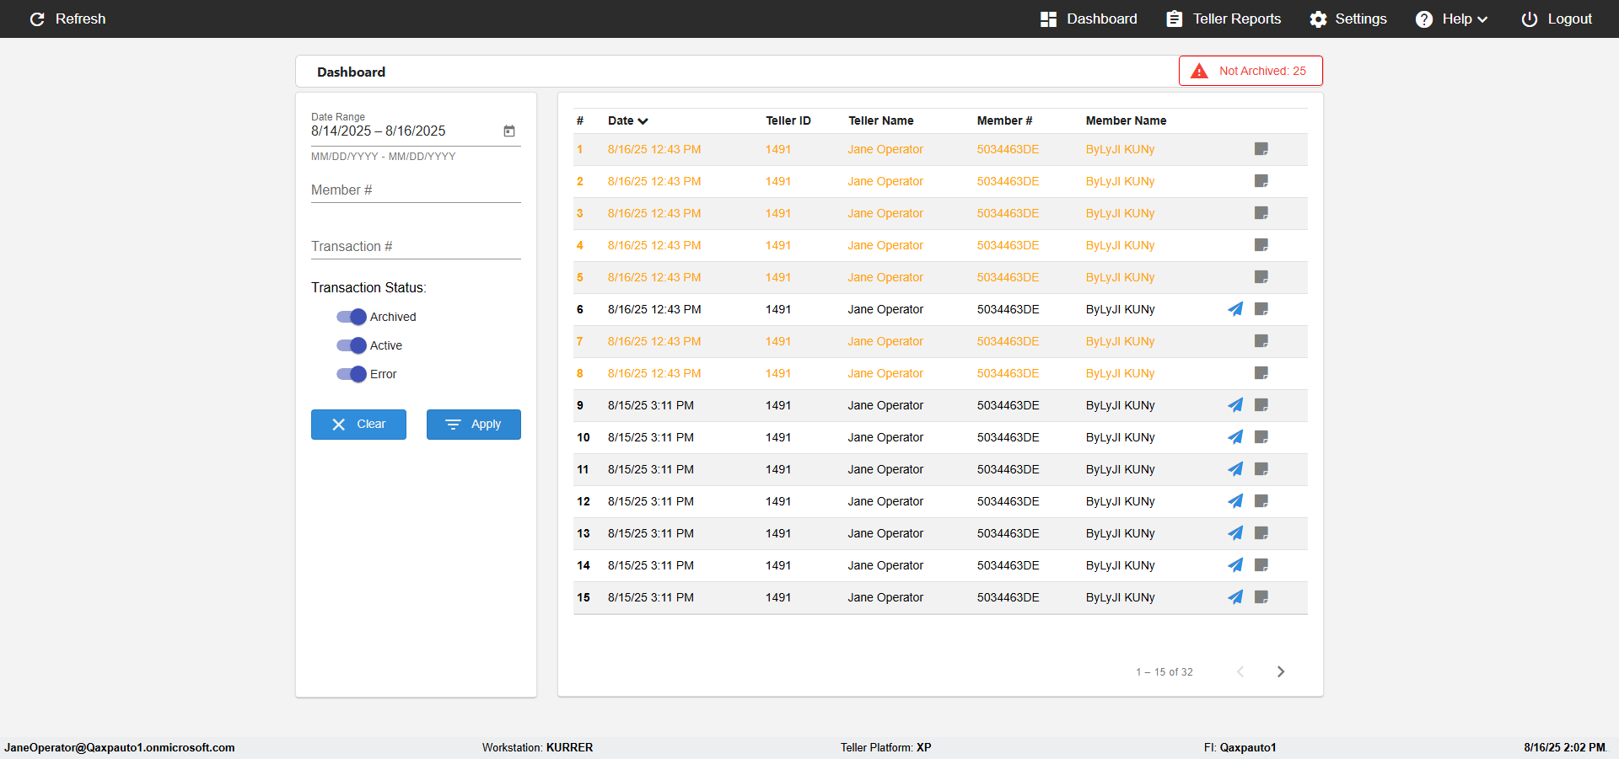Open Teller Reports from the navigation bar
This screenshot has width=1619, height=759.
point(1224,19)
